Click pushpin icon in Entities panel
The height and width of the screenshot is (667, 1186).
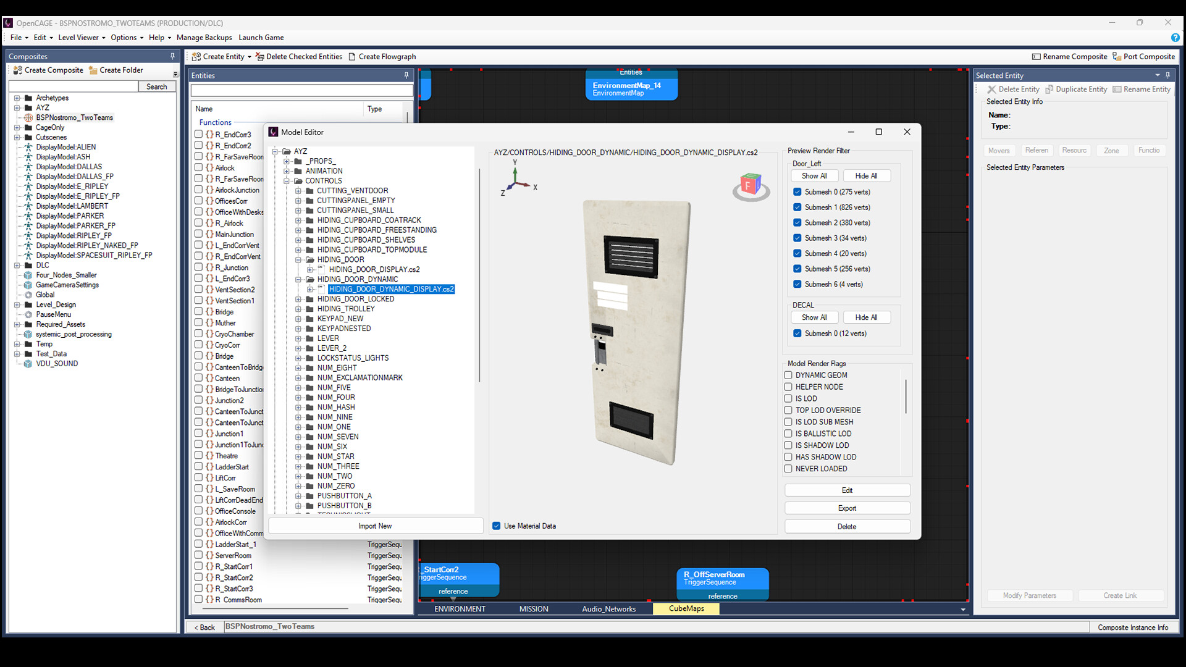[x=406, y=75]
